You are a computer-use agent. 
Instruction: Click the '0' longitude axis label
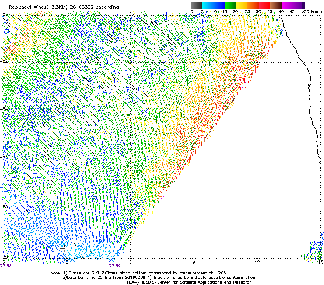pos(4,262)
